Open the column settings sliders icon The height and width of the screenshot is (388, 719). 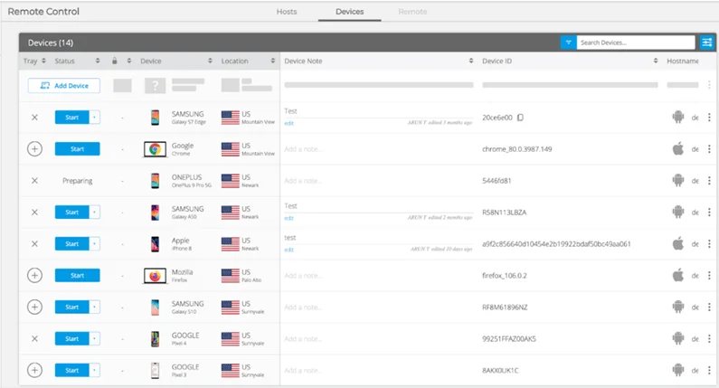706,43
